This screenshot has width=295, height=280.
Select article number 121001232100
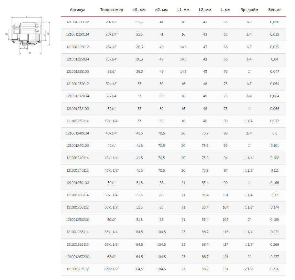click(78, 109)
